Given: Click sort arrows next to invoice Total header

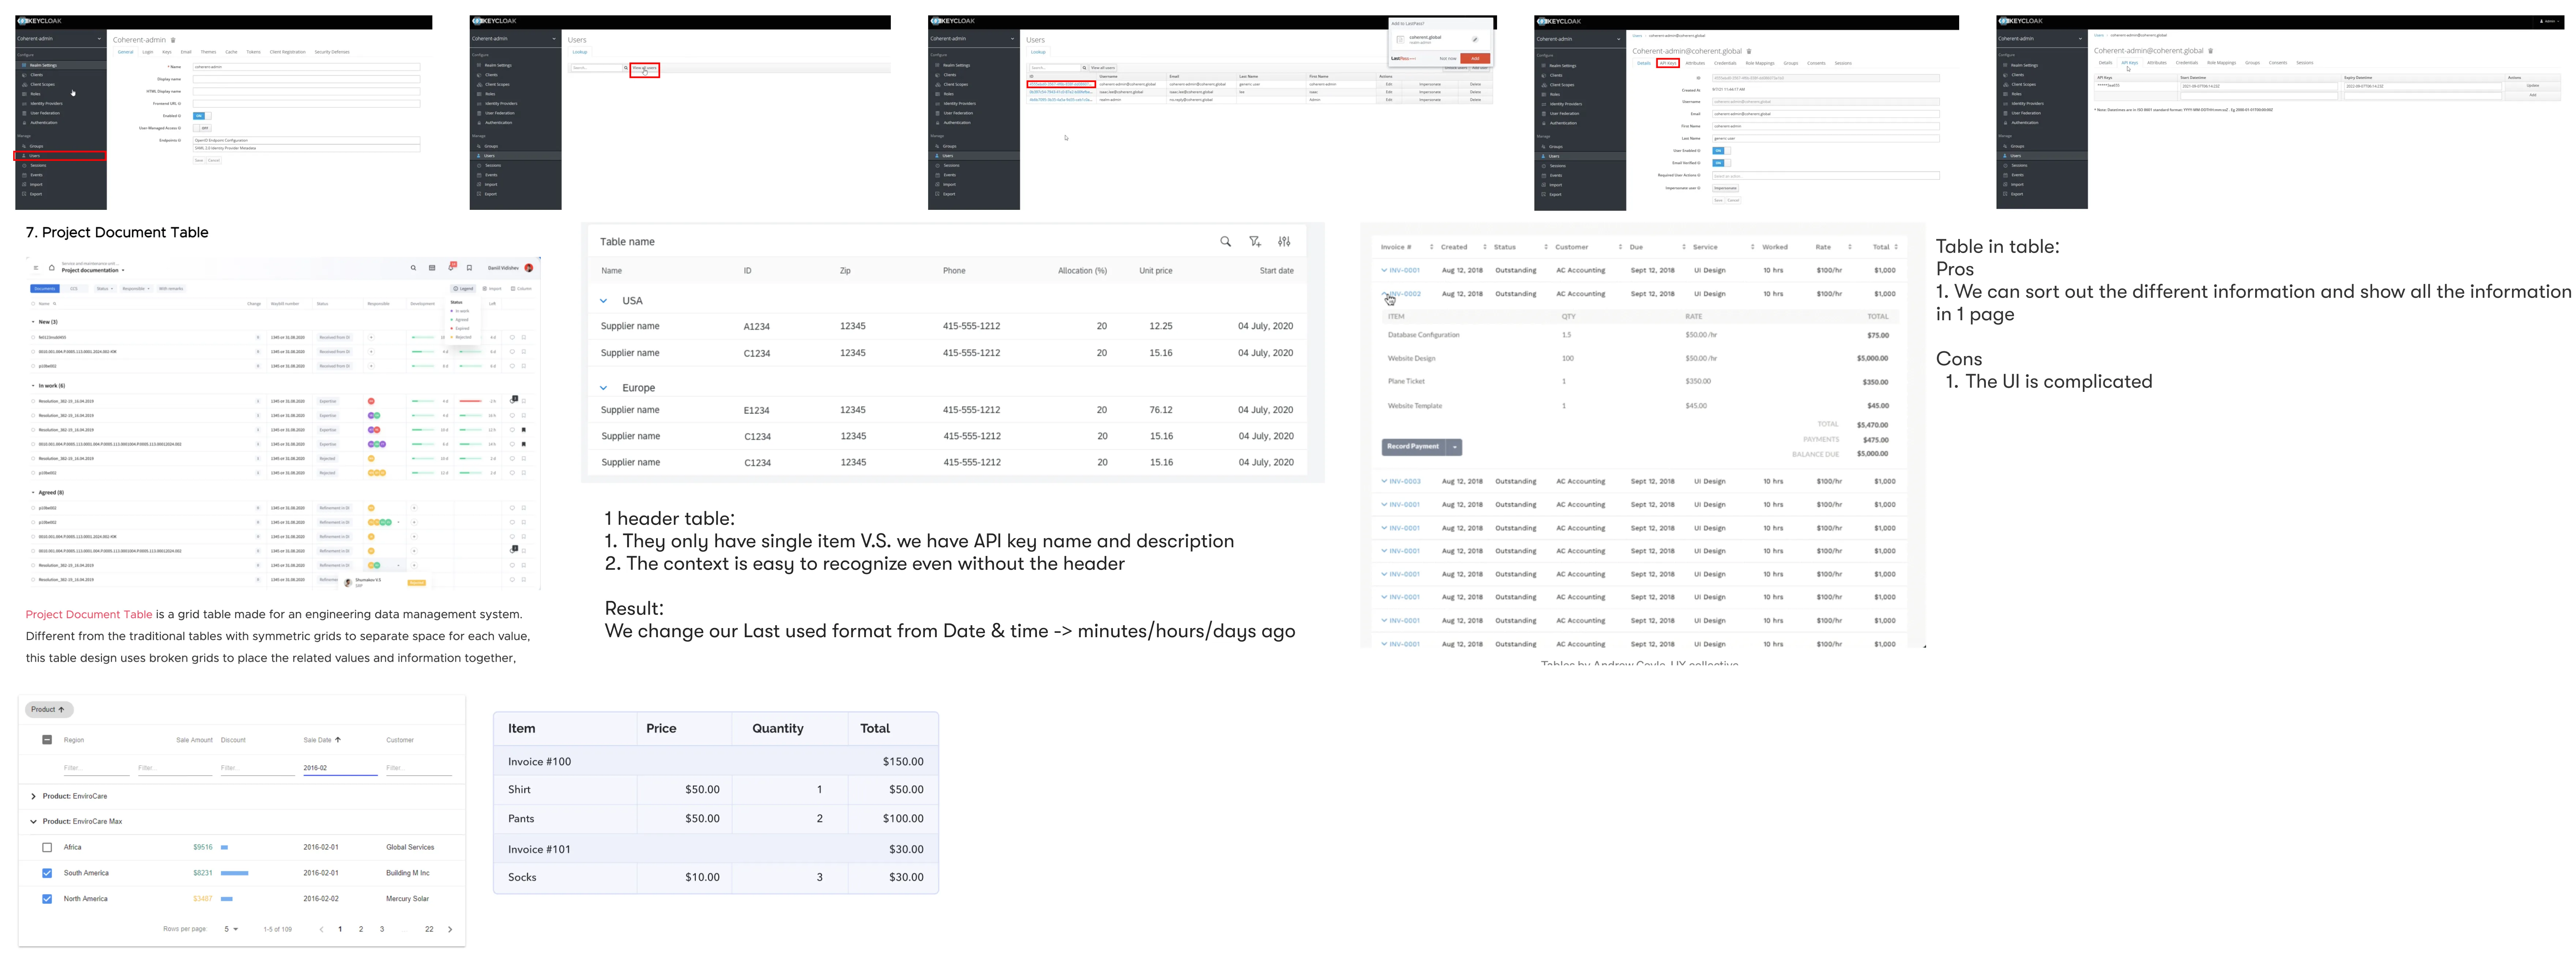Looking at the screenshot, I should tap(1896, 247).
